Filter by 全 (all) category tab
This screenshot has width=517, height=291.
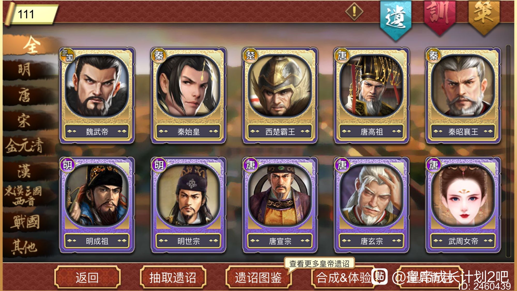click(x=31, y=45)
